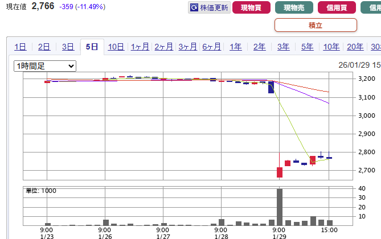
Task: Select the 3ヶ月 period tab
Action: coord(188,47)
